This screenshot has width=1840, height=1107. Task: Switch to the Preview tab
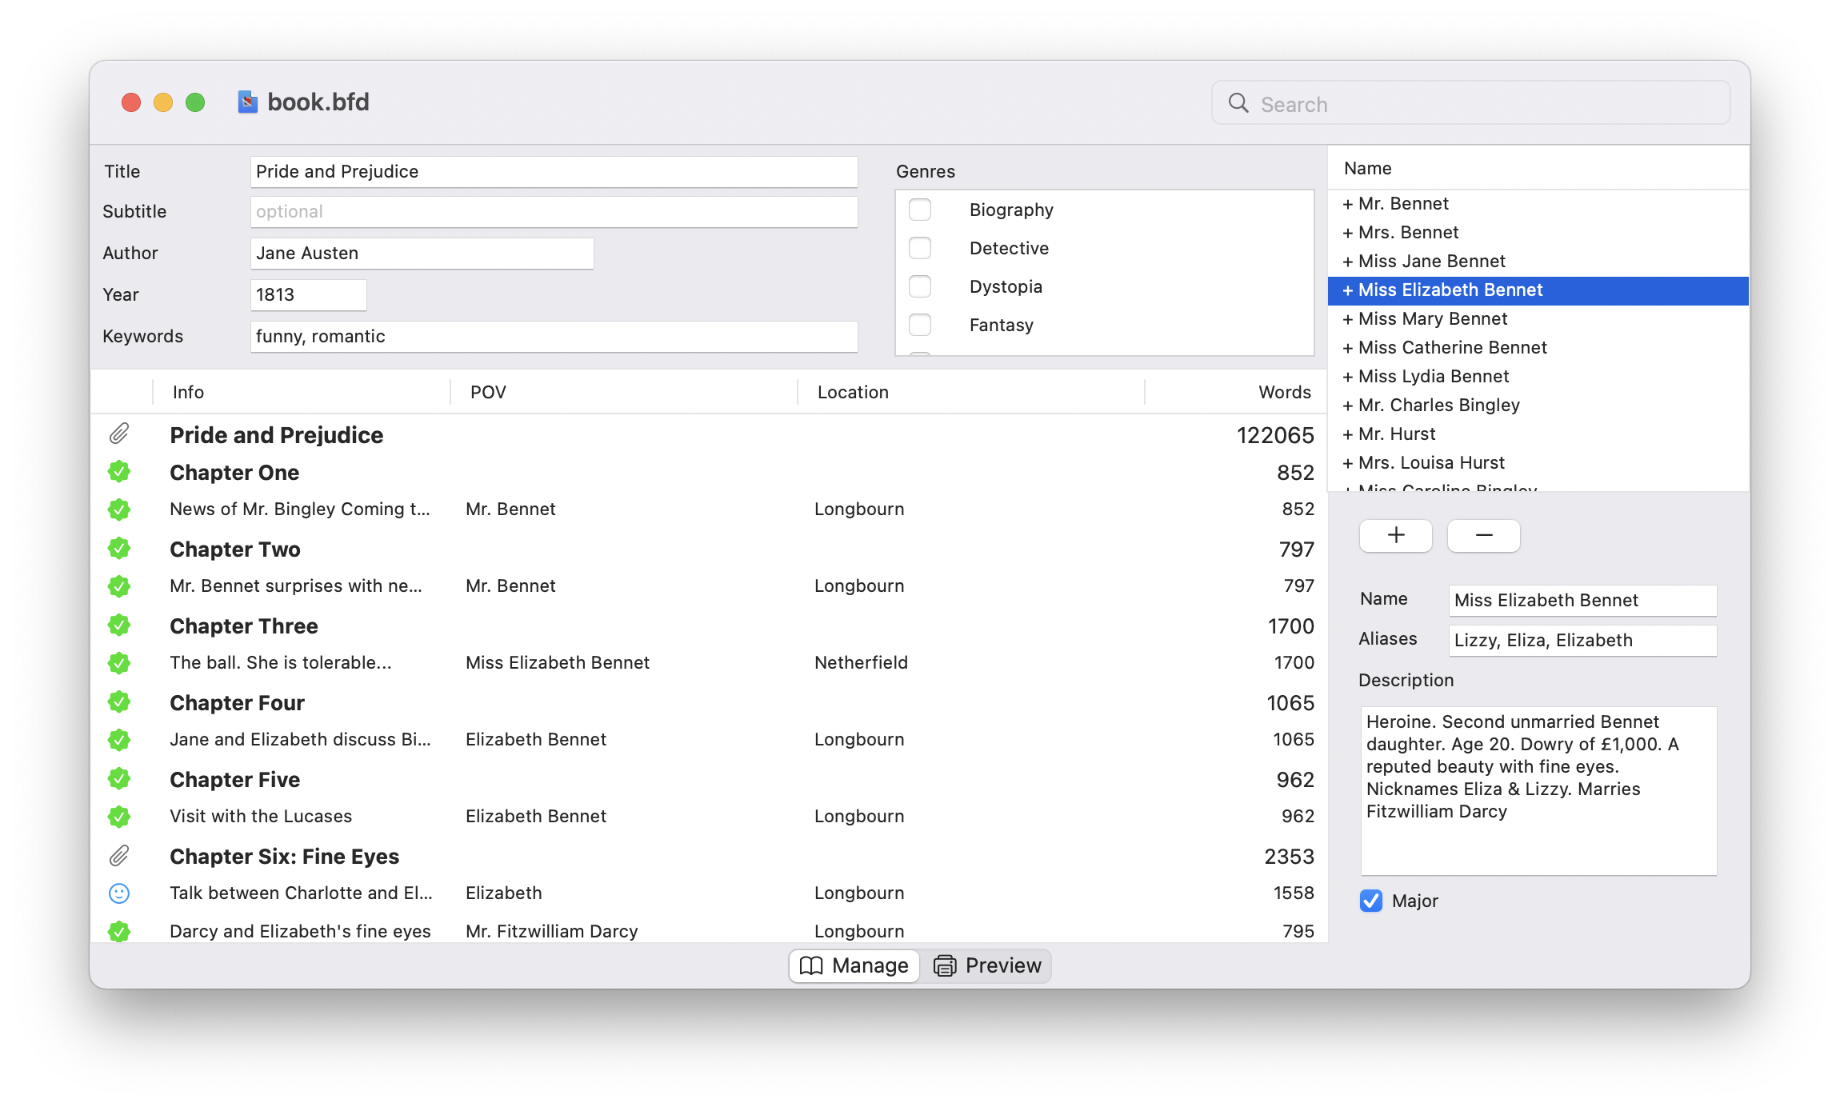987,965
